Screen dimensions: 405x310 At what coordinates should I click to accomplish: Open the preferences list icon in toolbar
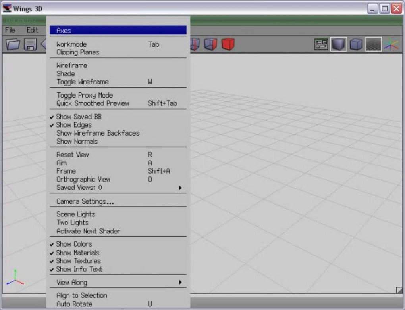point(321,44)
